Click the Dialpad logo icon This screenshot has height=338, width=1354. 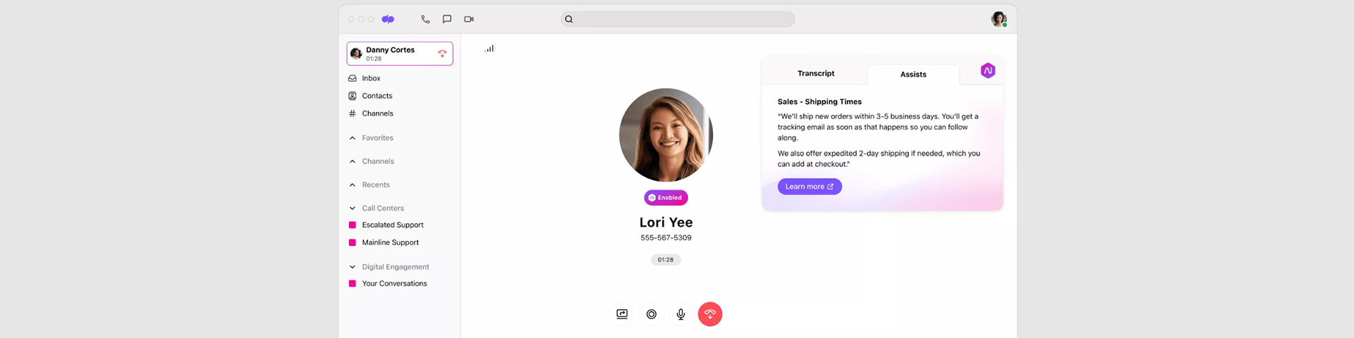point(388,20)
